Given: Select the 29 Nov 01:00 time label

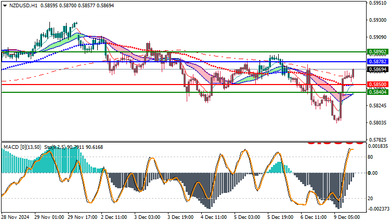Looking at the screenshot, I should click(48, 217).
